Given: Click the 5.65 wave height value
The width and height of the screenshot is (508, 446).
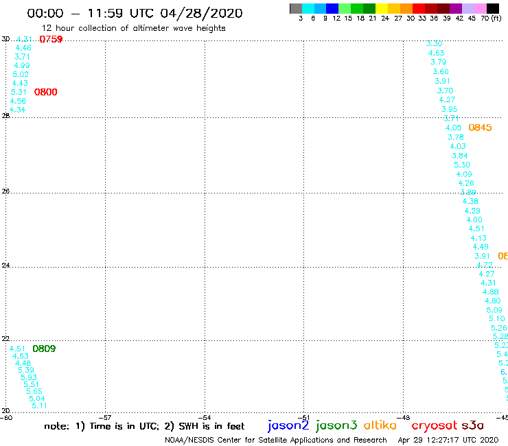Looking at the screenshot, I should click(34, 391).
